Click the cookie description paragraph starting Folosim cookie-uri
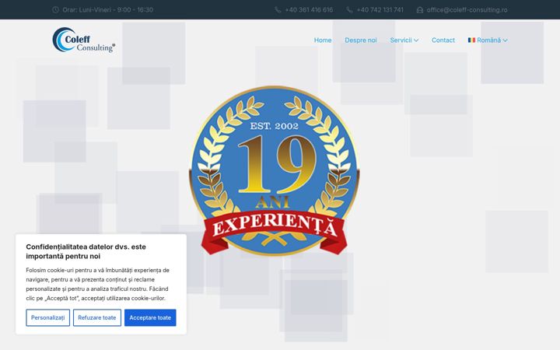 [x=97, y=285]
